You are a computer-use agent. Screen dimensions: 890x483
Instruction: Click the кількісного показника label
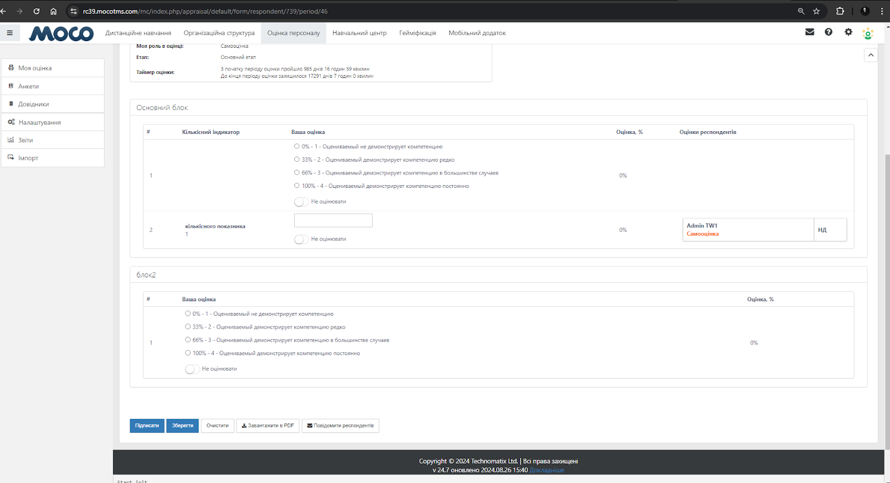(215, 226)
